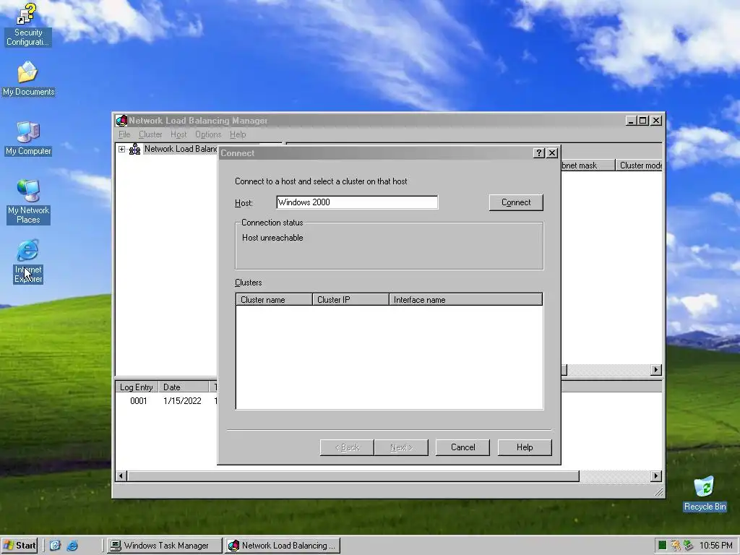This screenshot has width=740, height=555.
Task: Click the leftmost of the two adjacent tray icons
Action: 676,546
